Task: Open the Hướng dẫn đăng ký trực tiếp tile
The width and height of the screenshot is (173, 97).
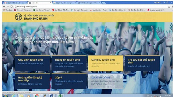Action: pos(32,81)
